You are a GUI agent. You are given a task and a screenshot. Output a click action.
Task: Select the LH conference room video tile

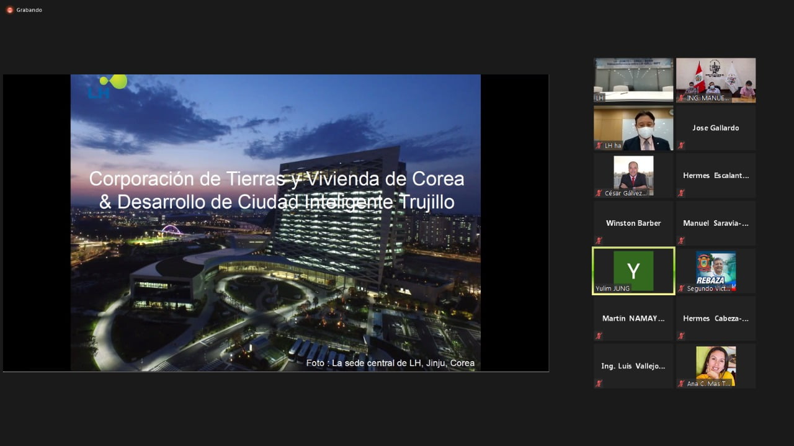tap(633, 80)
